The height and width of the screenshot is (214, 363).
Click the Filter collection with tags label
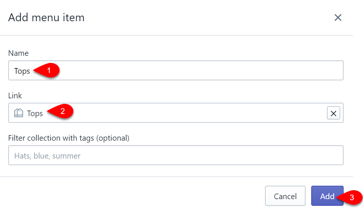pos(69,138)
